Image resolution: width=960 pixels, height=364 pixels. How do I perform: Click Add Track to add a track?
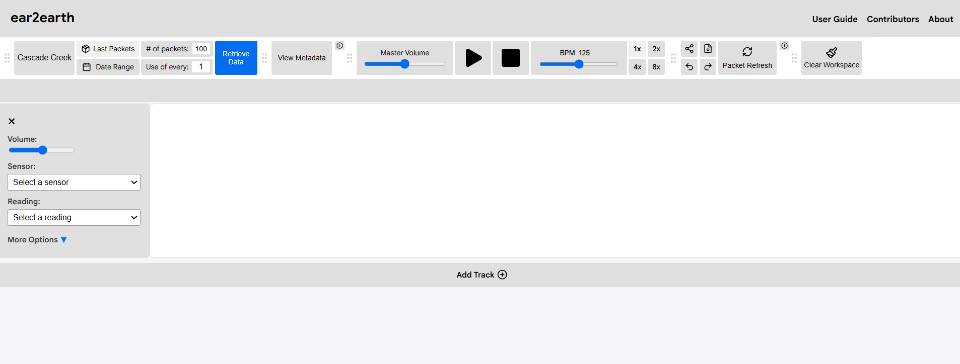point(481,275)
